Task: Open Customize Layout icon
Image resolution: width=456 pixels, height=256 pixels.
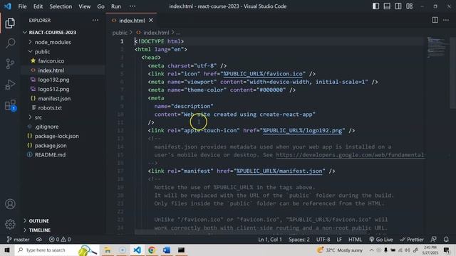Action: point(409,6)
